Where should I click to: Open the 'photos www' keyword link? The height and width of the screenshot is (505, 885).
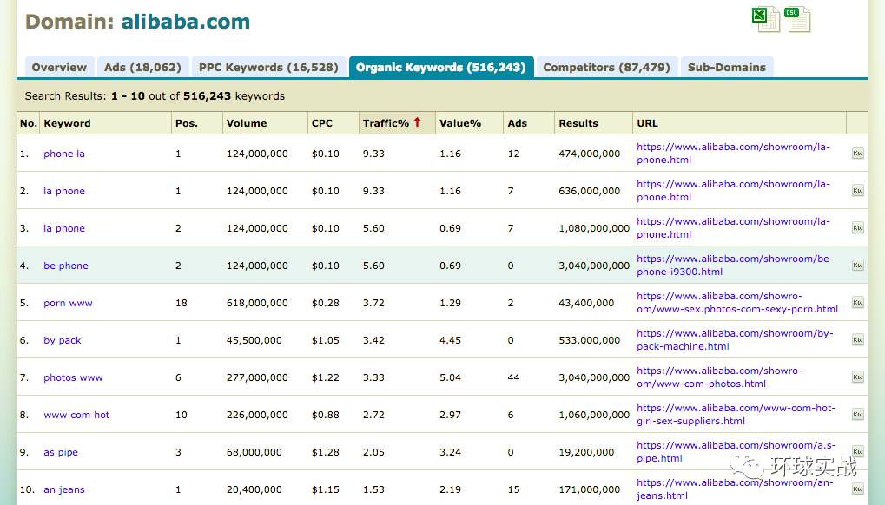[x=73, y=377]
